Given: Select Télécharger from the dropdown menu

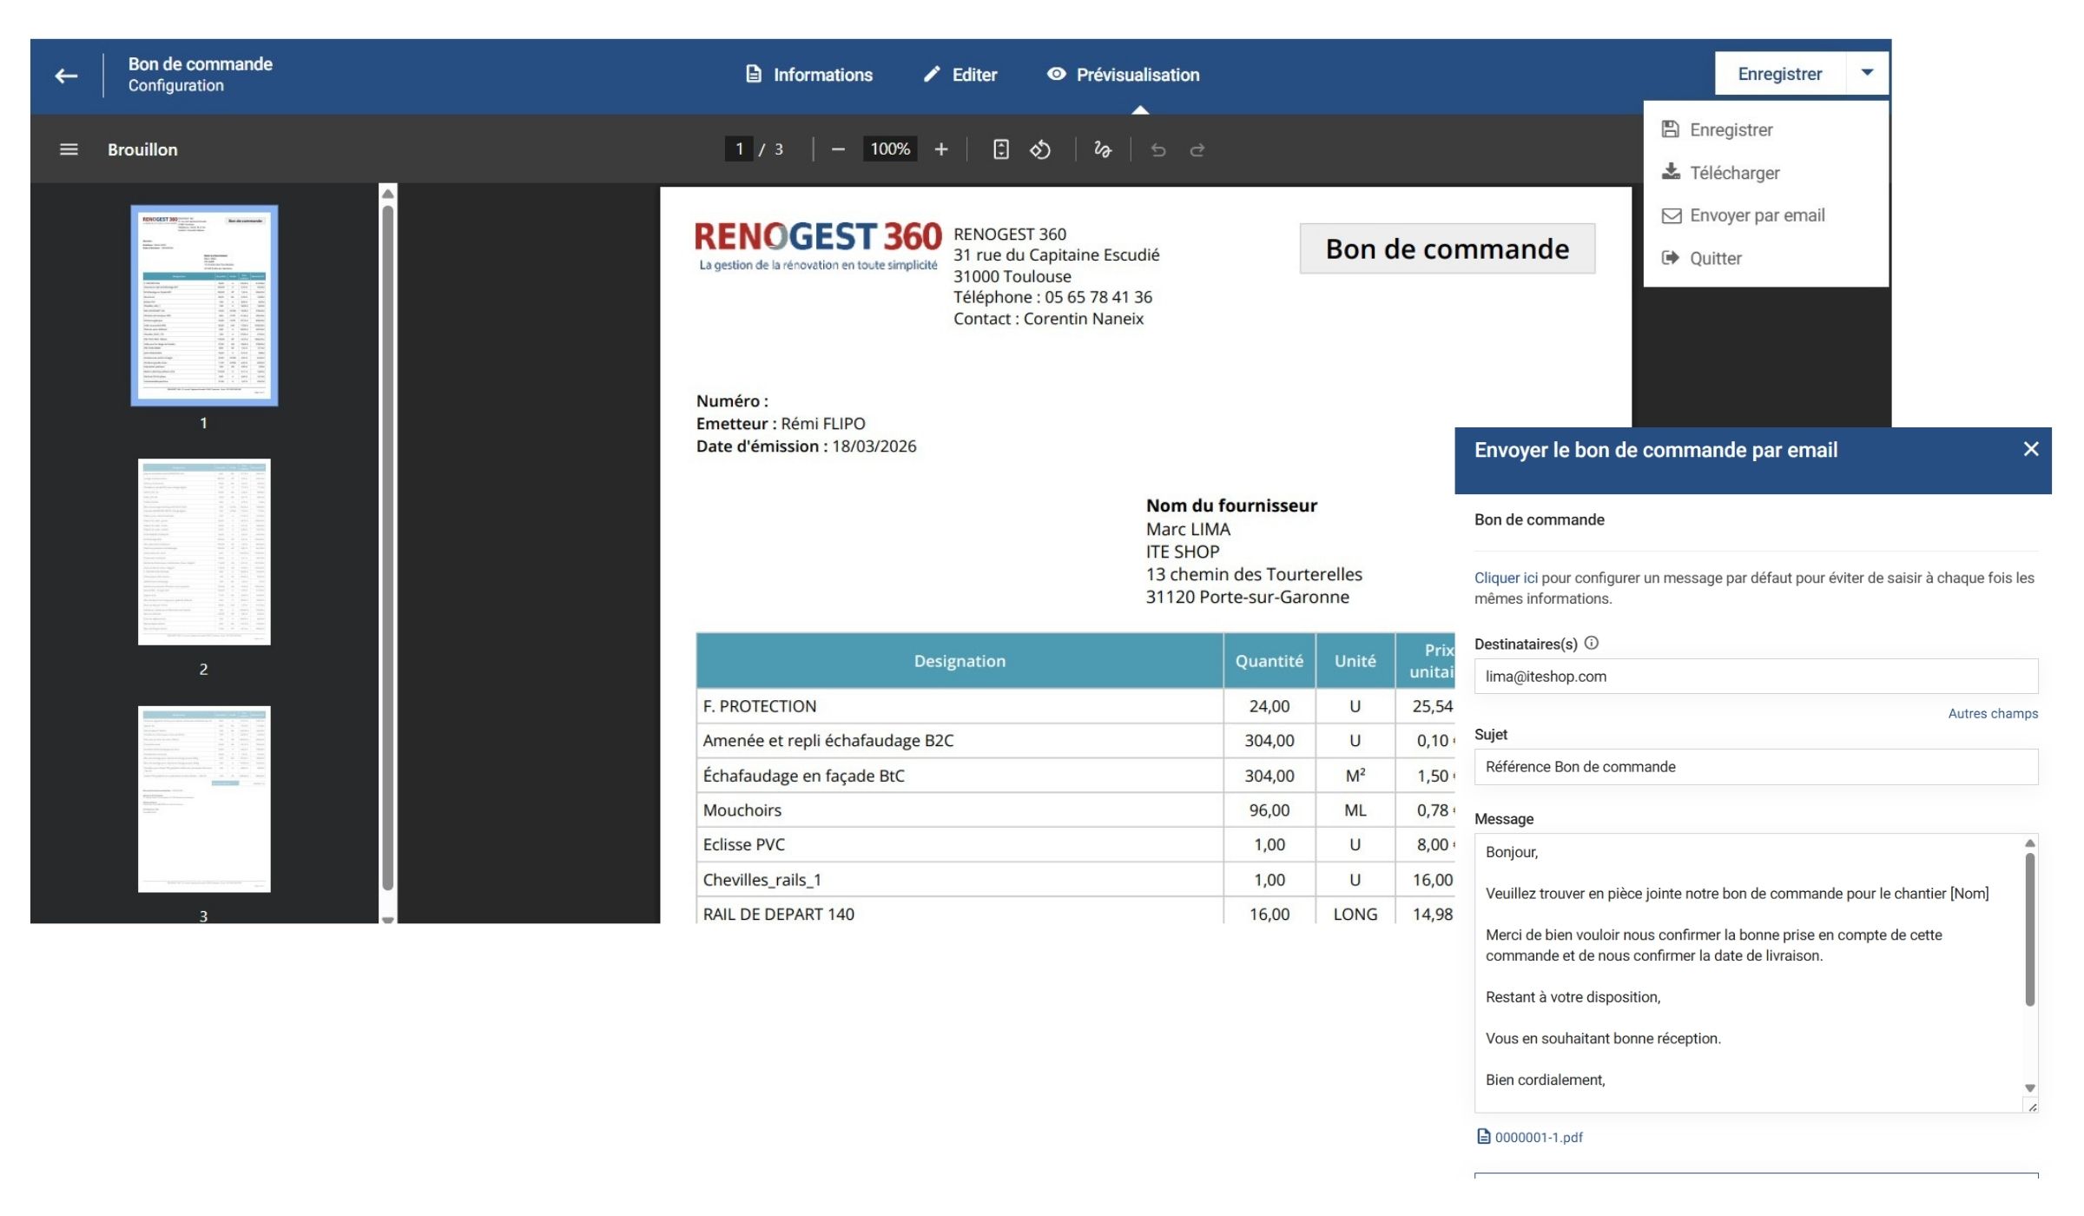Looking at the screenshot, I should tap(1734, 173).
